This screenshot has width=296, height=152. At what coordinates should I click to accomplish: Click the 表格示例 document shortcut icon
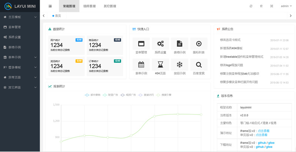180,44
